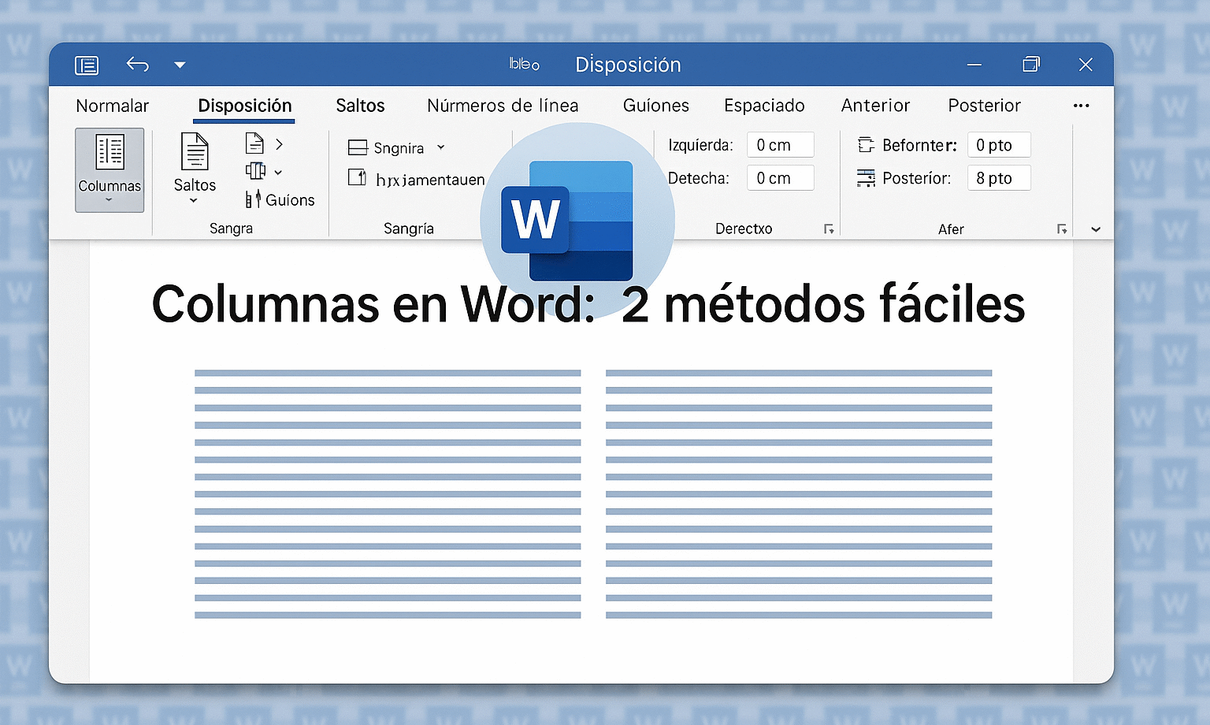Click the line numbers icon beside jamentauen
1210x725 pixels.
pos(358,178)
